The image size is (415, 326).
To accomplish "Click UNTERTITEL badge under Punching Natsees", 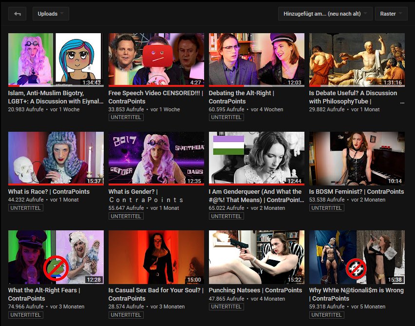I will tap(226, 306).
